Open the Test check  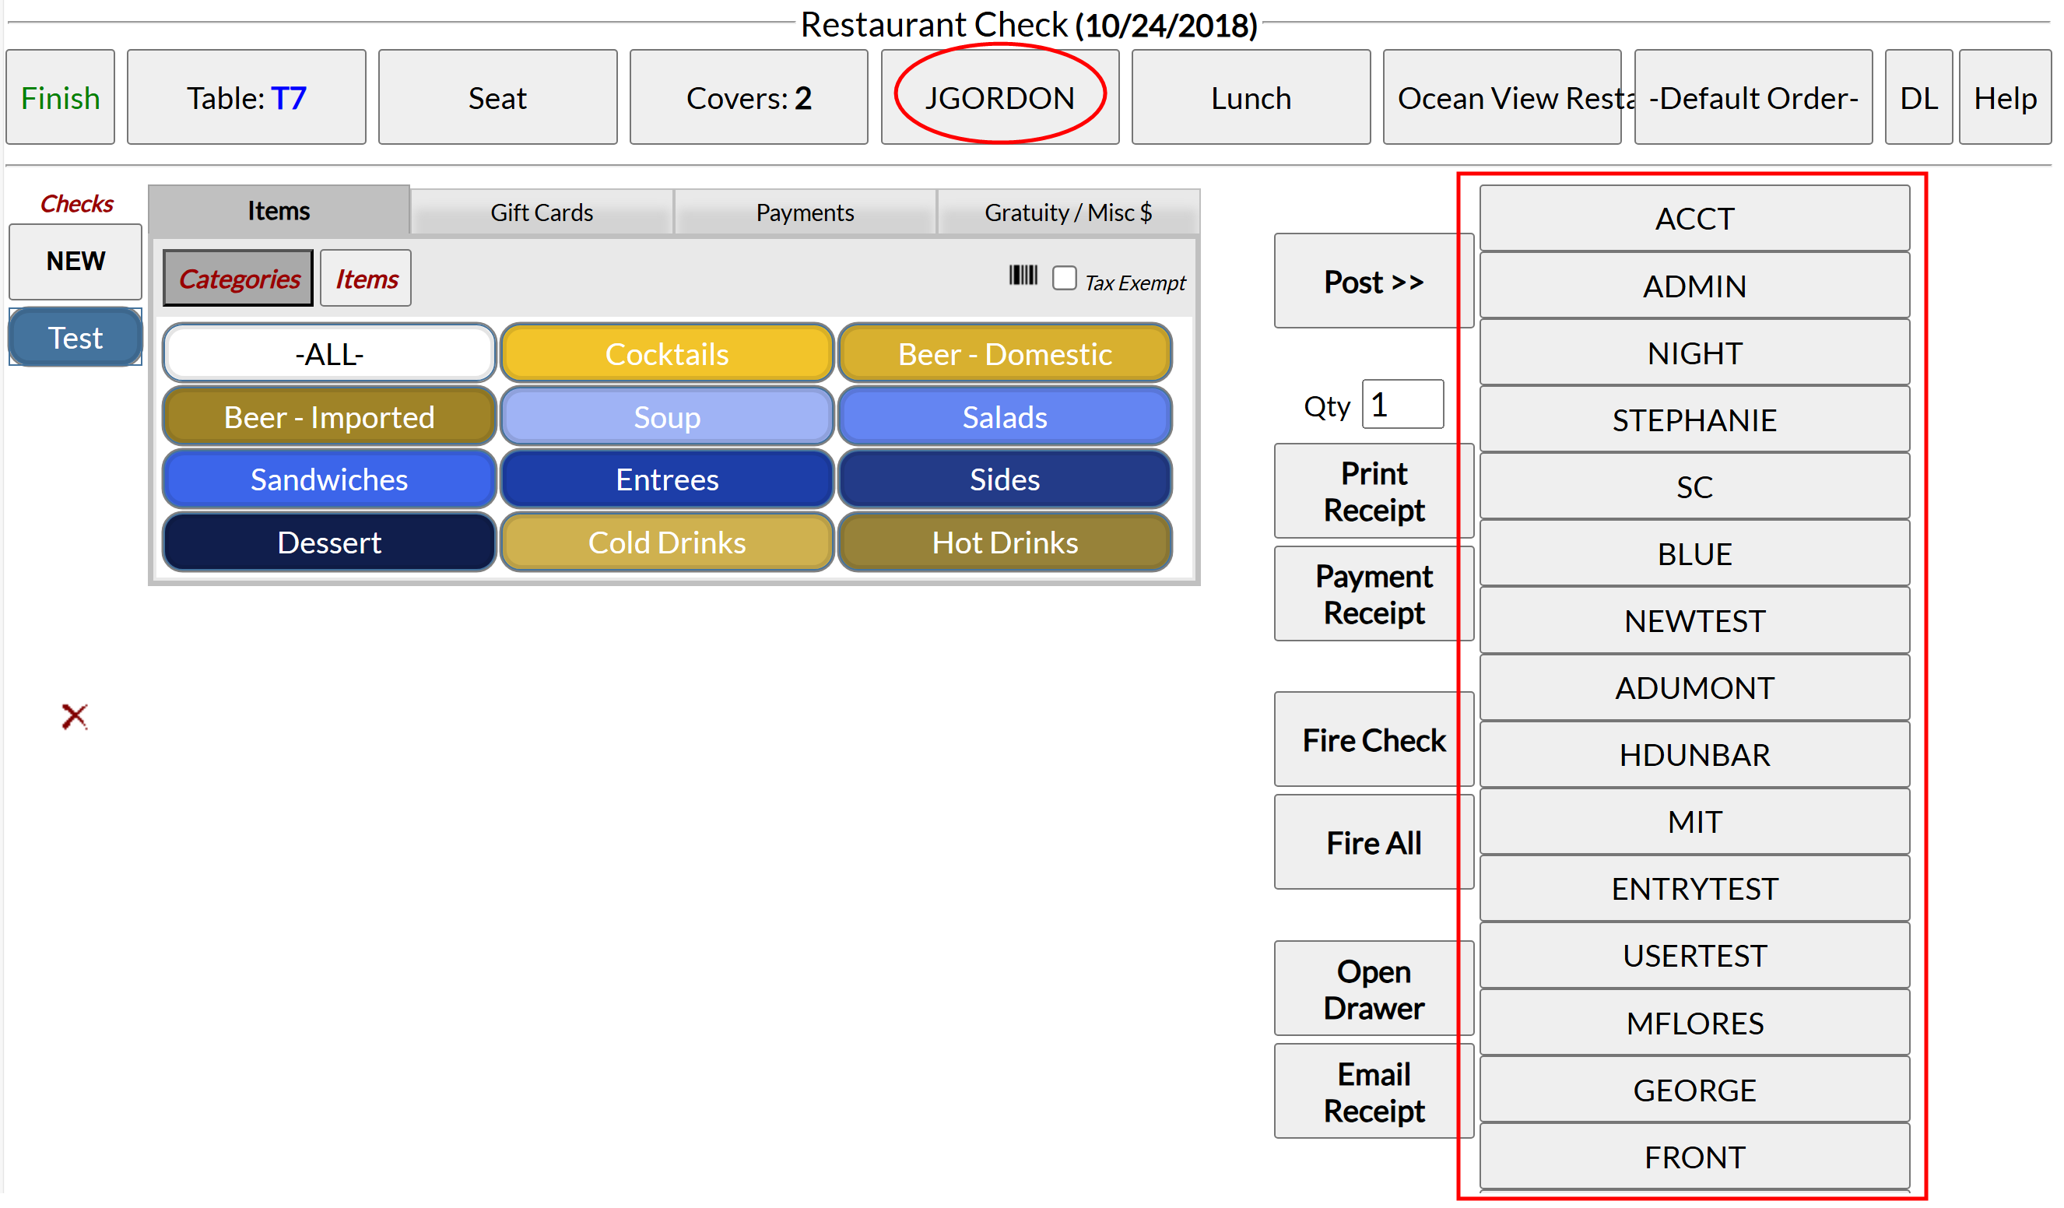click(75, 338)
